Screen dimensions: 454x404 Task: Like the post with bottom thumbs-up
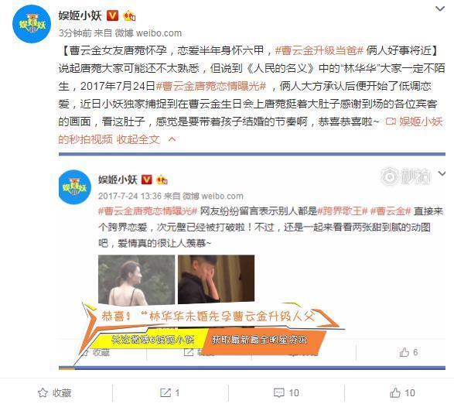[395, 393]
